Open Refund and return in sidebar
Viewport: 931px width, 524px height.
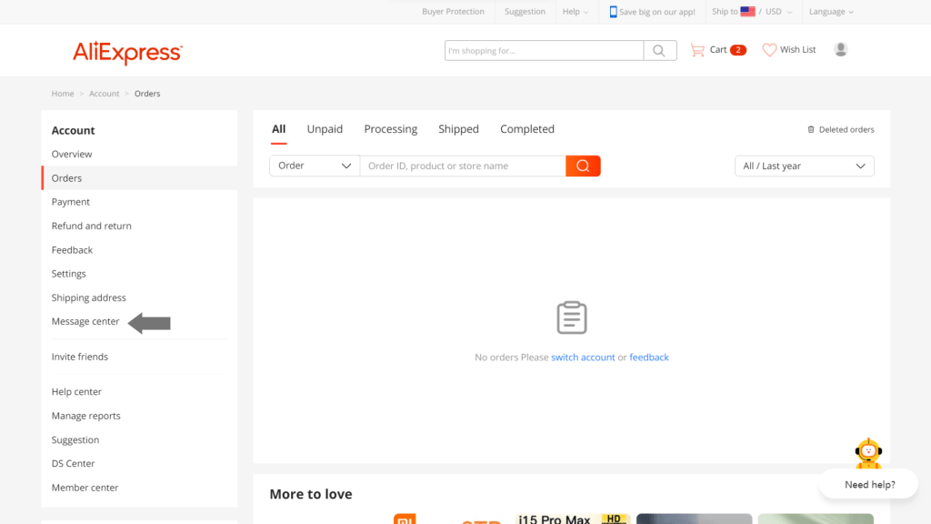[92, 226]
